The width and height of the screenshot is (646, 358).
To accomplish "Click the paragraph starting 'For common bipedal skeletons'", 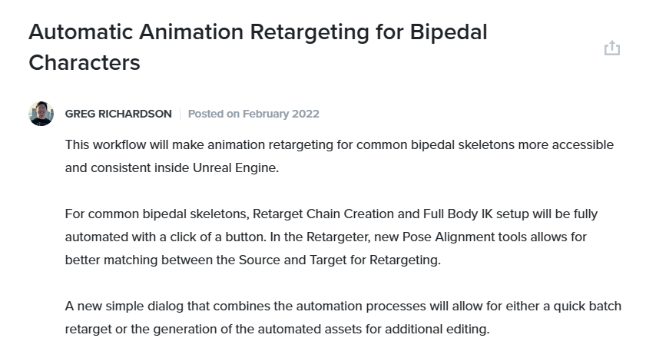I will pos(331,237).
